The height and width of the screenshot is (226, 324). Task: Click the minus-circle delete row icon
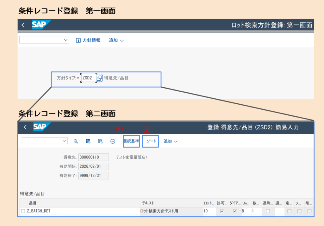[x=113, y=141]
